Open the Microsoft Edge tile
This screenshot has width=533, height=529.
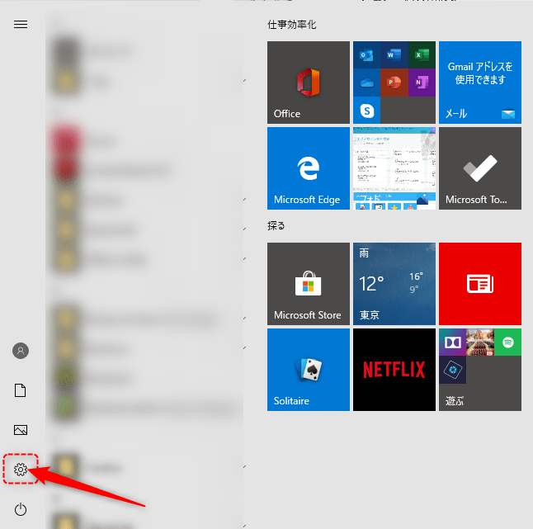tap(309, 168)
